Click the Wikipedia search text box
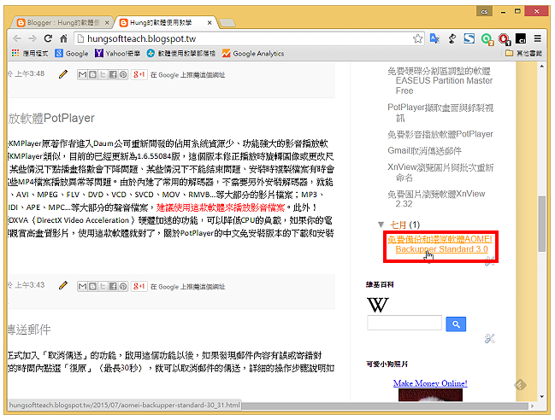Screen dimensions: 555x420 tap(404, 323)
